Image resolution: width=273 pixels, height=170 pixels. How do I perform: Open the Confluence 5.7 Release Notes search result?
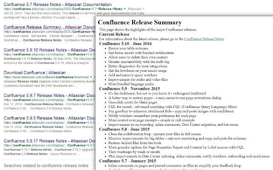[x=58, y=4]
